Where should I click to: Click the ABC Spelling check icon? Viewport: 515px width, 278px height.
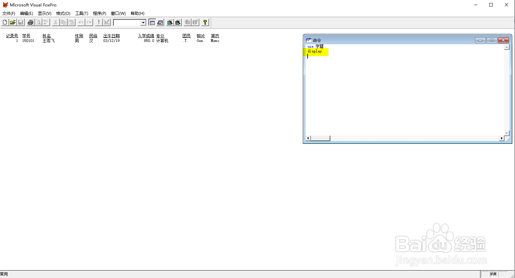click(46, 22)
